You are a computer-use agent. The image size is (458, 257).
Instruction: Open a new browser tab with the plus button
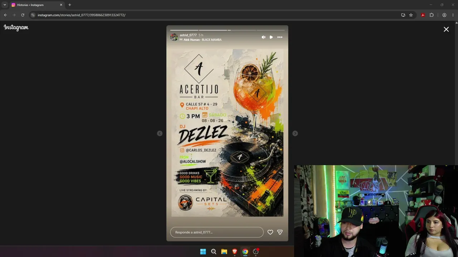coord(70,5)
